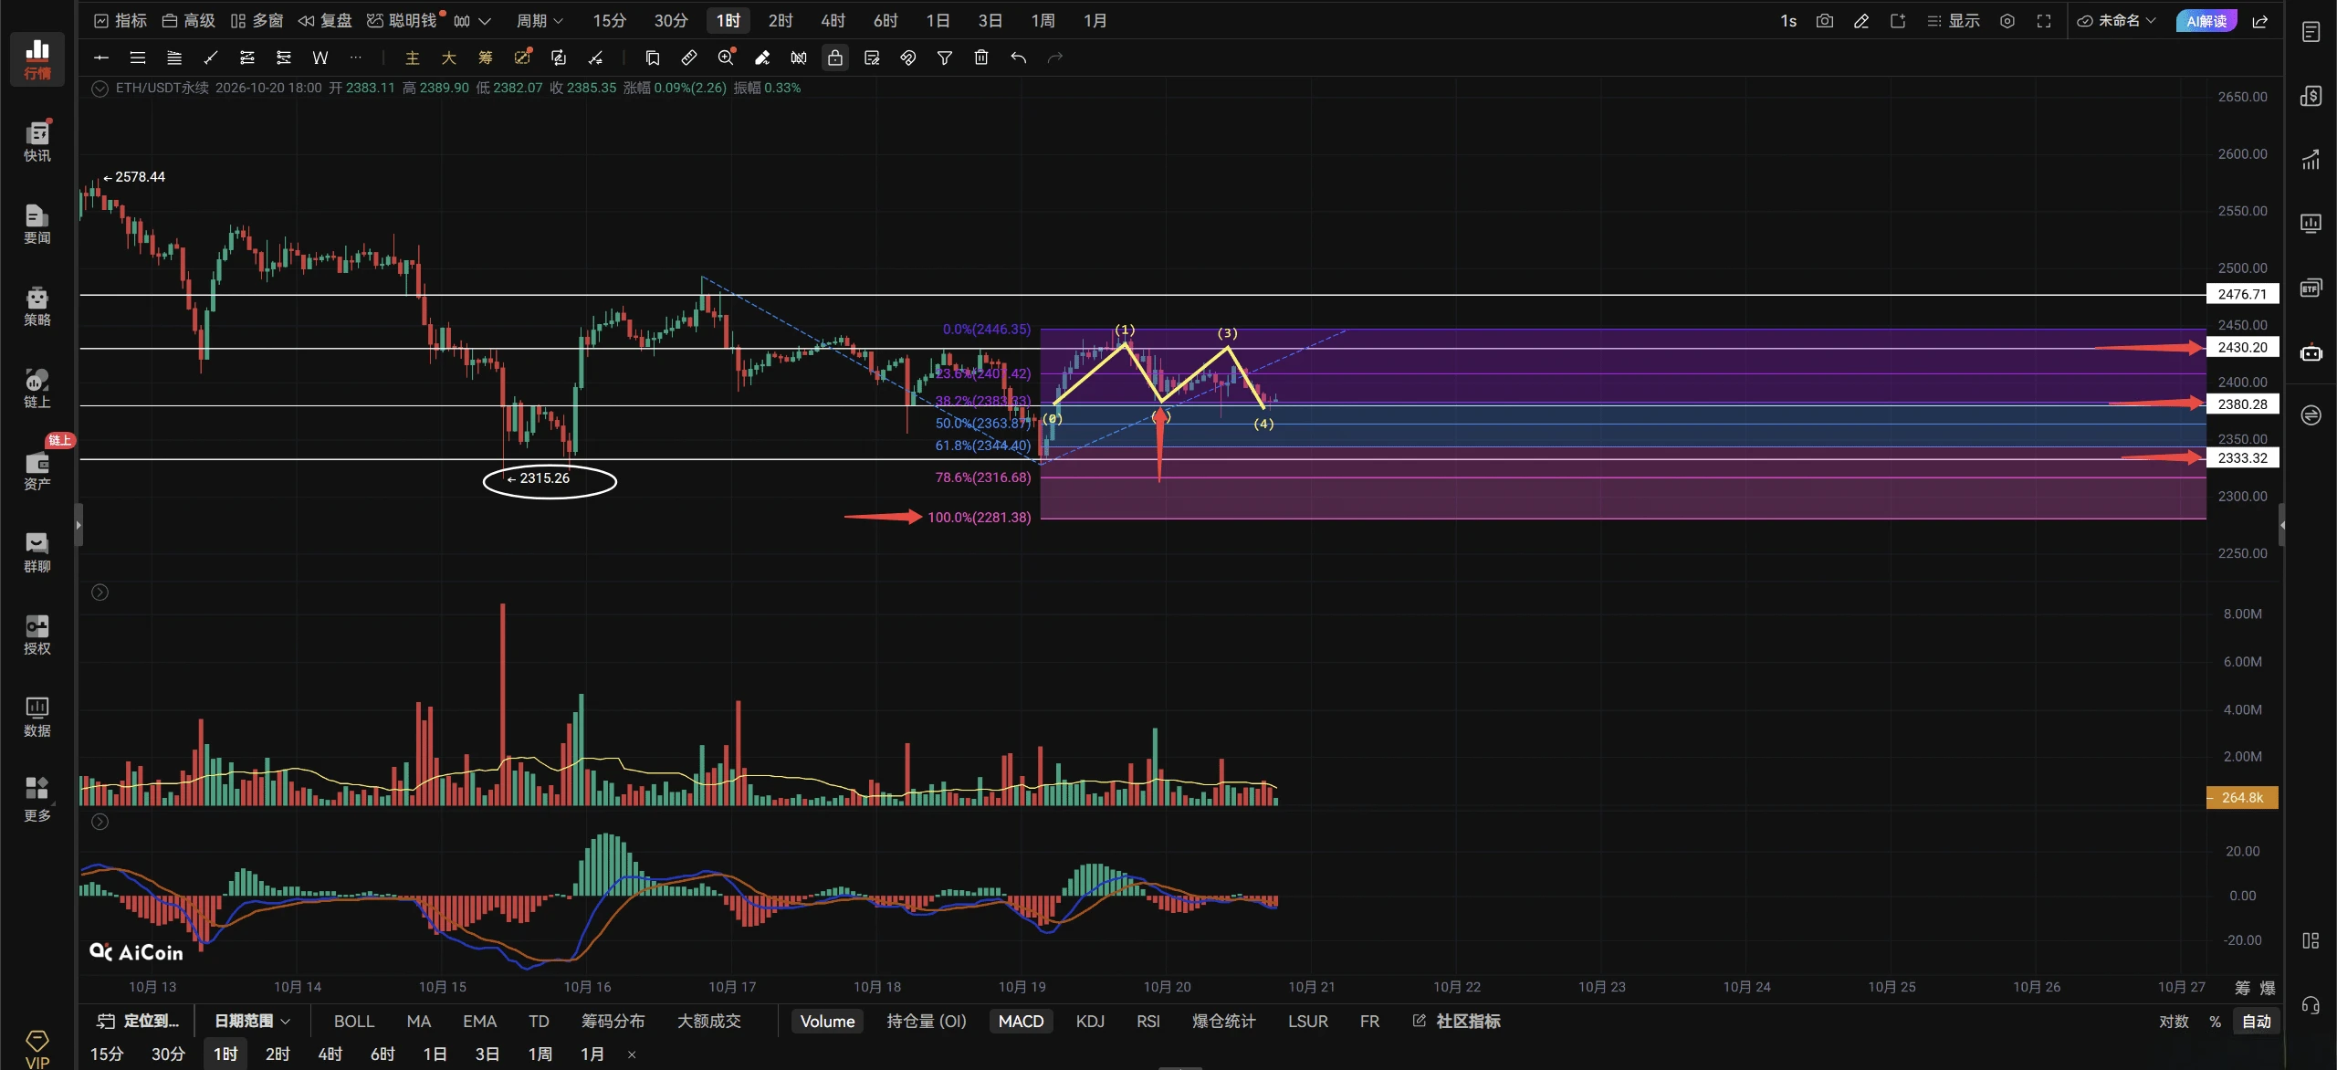Click the 2430.20 price level label
The image size is (2337, 1070).
pos(2242,348)
